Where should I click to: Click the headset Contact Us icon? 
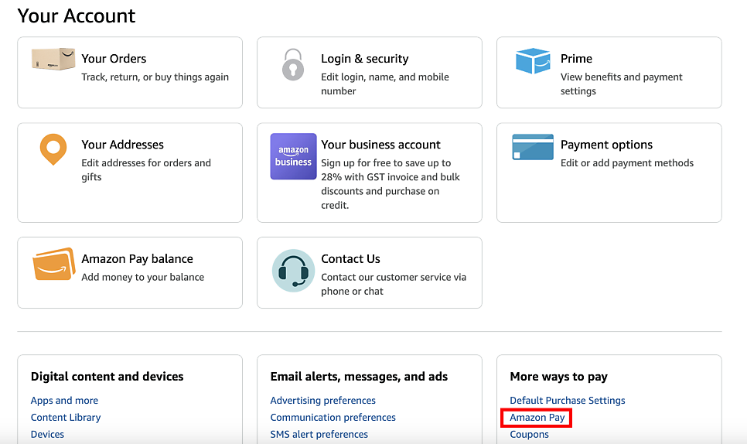(x=294, y=271)
